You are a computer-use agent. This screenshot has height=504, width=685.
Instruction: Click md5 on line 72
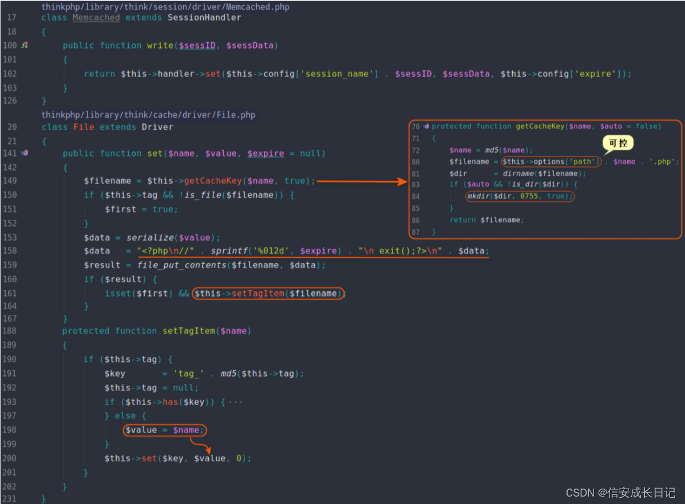click(x=492, y=150)
